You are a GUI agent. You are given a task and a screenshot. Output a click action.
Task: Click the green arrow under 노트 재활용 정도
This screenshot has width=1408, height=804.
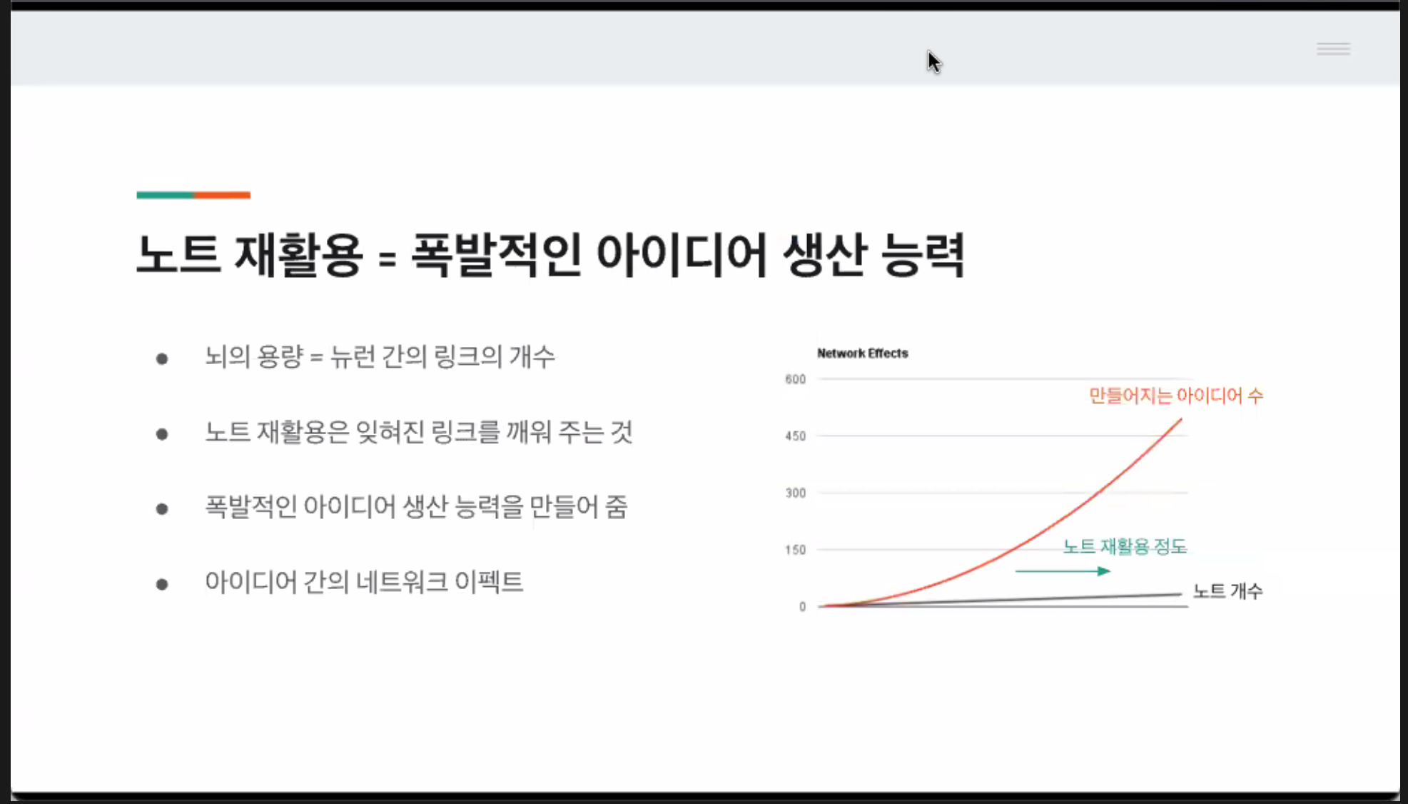click(1063, 571)
